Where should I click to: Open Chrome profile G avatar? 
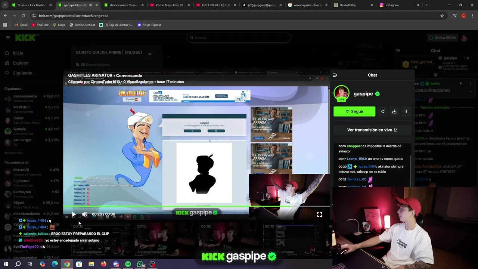pos(463,16)
